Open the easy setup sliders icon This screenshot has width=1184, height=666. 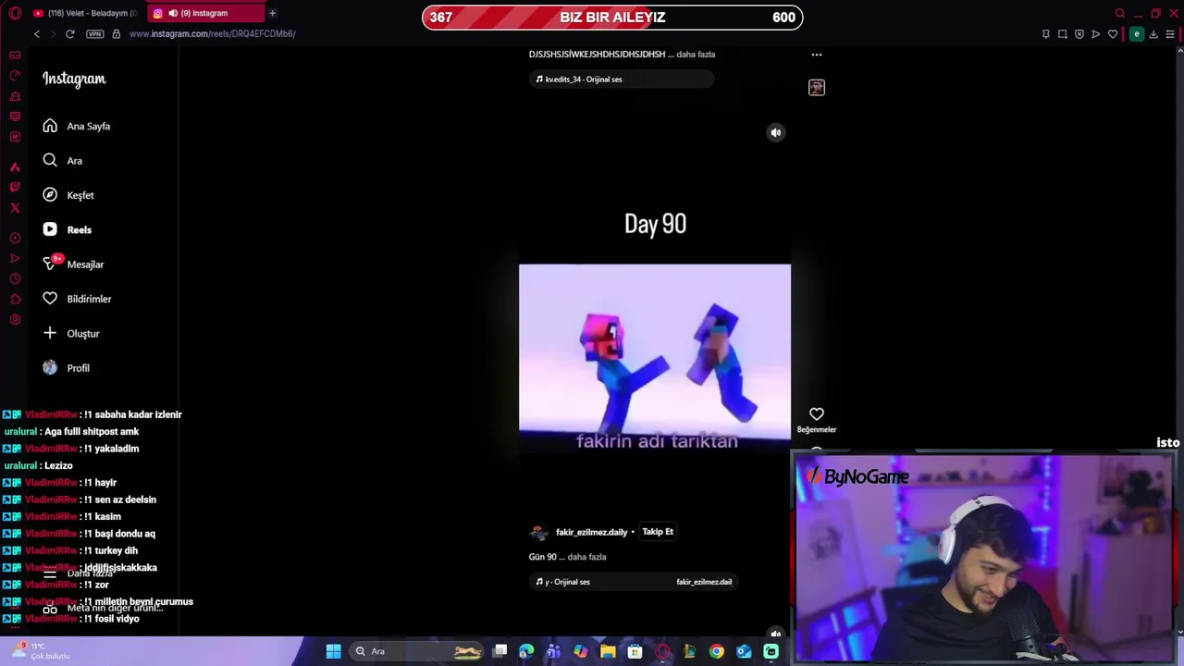click(1170, 34)
